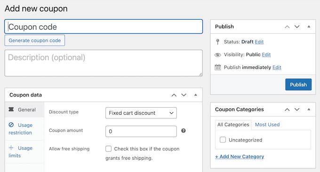Click the Coupon amount label text
Viewport: 320px width, 172px height.
click(x=66, y=131)
